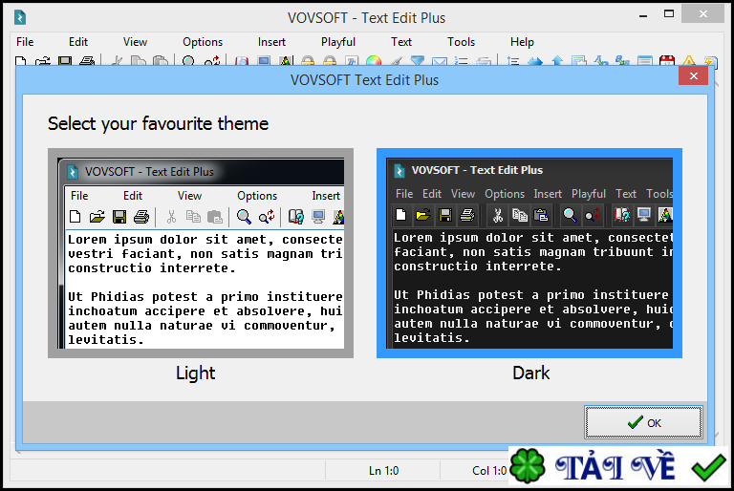The height and width of the screenshot is (491, 734).
Task: Click the Find and Replace icon
Action: click(x=212, y=61)
